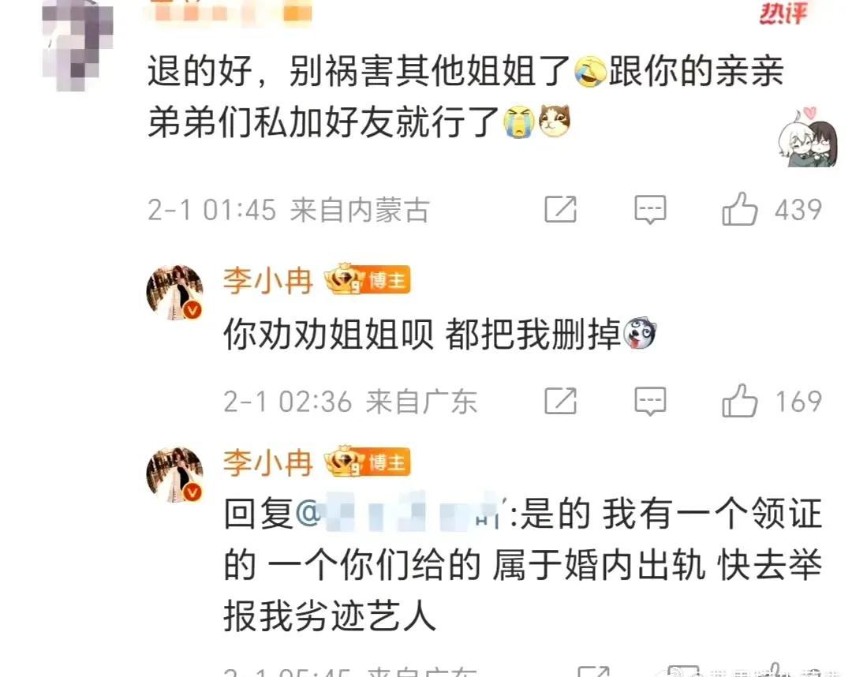The image size is (852, 677).
Task: Open replies on the 439-like comment
Action: pyautogui.click(x=650, y=210)
